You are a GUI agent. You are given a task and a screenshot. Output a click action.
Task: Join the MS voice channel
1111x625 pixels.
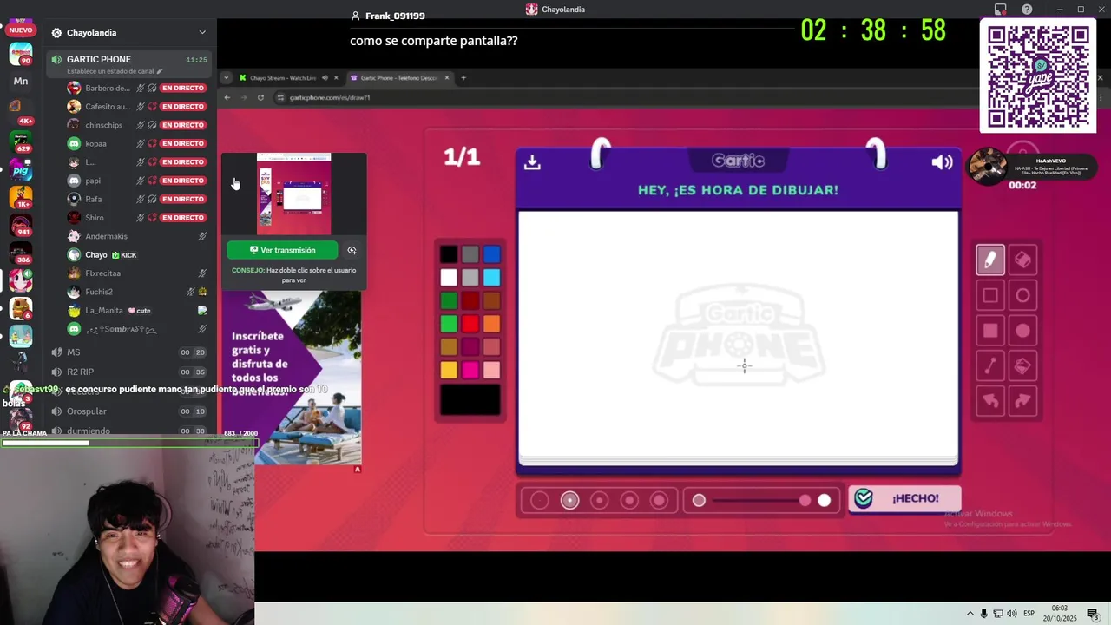click(128, 352)
